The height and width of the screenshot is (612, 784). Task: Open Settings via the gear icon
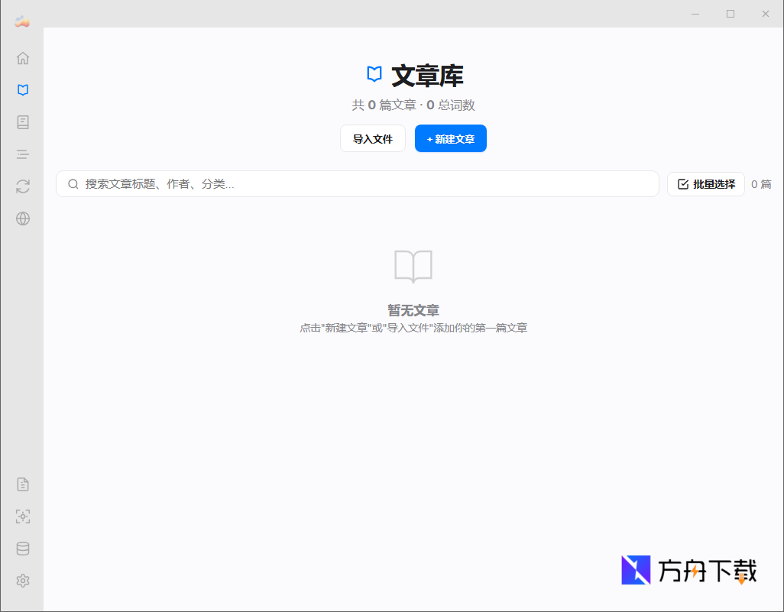(x=22, y=581)
